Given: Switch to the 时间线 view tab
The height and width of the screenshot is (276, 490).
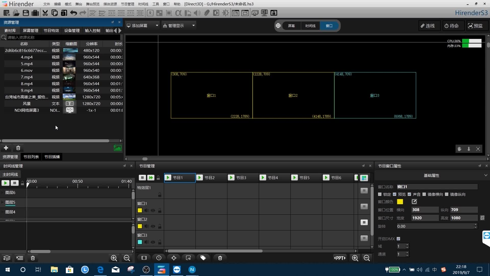Looking at the screenshot, I should [310, 26].
